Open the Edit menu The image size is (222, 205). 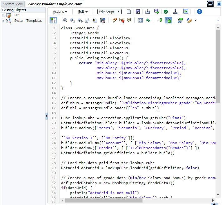point(83,12)
